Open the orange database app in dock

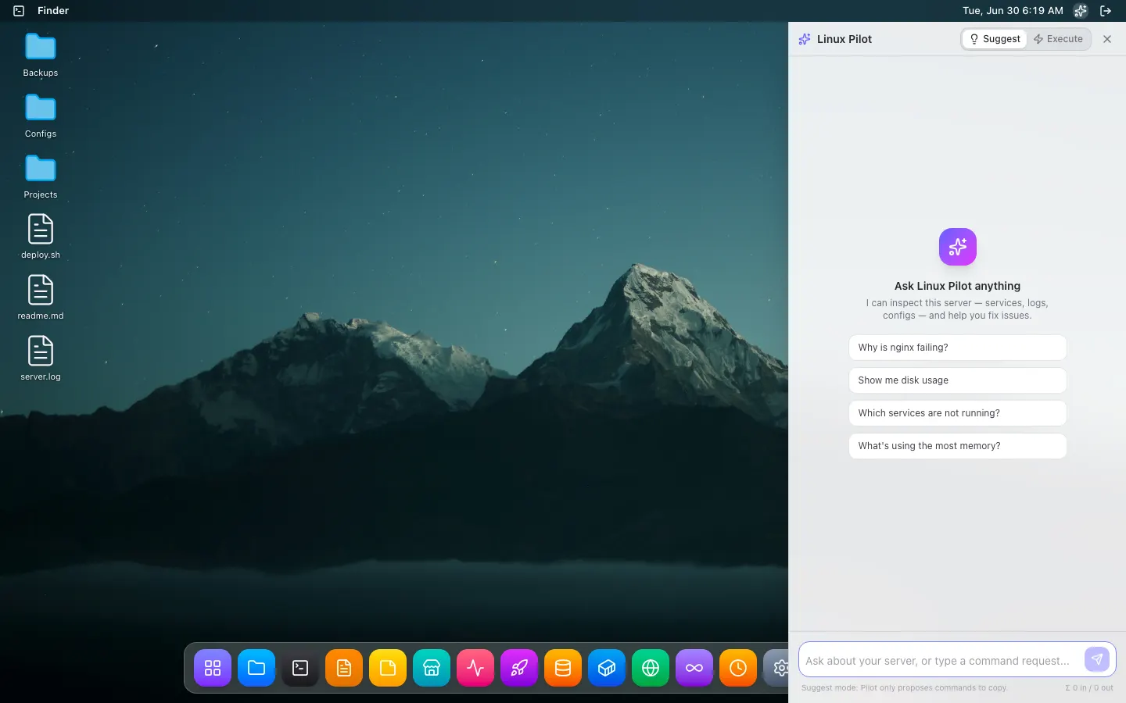click(x=563, y=668)
